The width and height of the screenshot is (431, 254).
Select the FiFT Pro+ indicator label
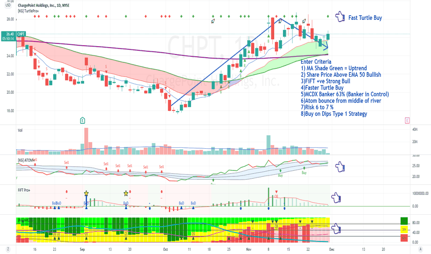point(24,190)
